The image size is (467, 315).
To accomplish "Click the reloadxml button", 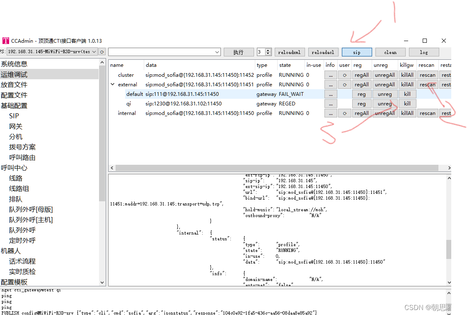I will (289, 52).
